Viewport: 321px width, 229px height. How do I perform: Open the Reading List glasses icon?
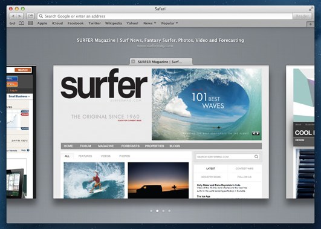(12, 24)
